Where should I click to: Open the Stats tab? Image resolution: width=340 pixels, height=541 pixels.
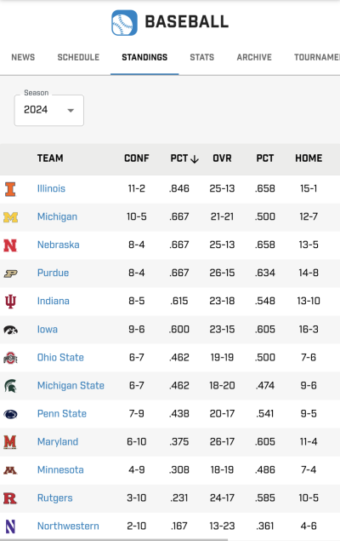tap(202, 57)
